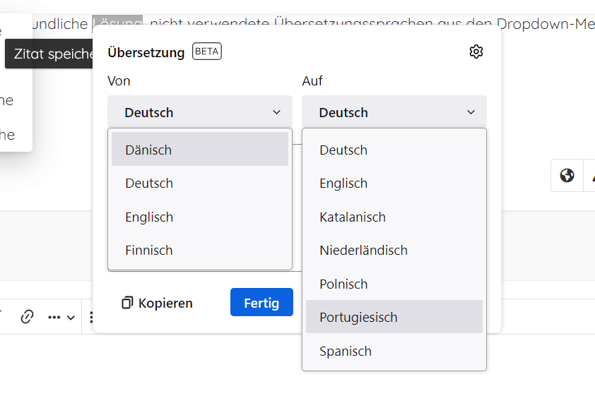
Task: Click the copy icon beside Kopieren
Action: [x=127, y=303]
